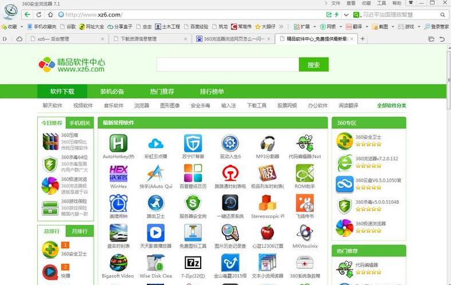Open the MKVtoolnix icon

coord(305,232)
